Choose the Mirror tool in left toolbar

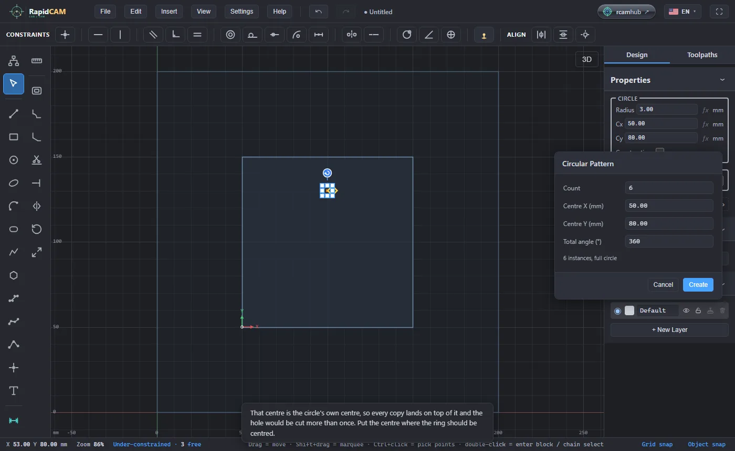(x=37, y=206)
